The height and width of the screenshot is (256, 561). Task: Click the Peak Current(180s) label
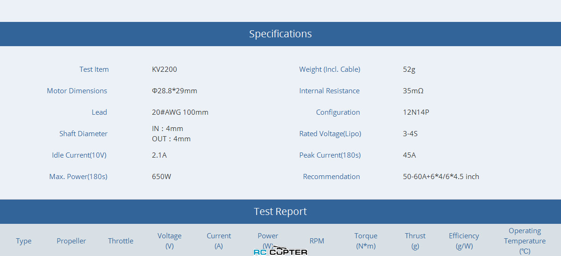(x=330, y=155)
